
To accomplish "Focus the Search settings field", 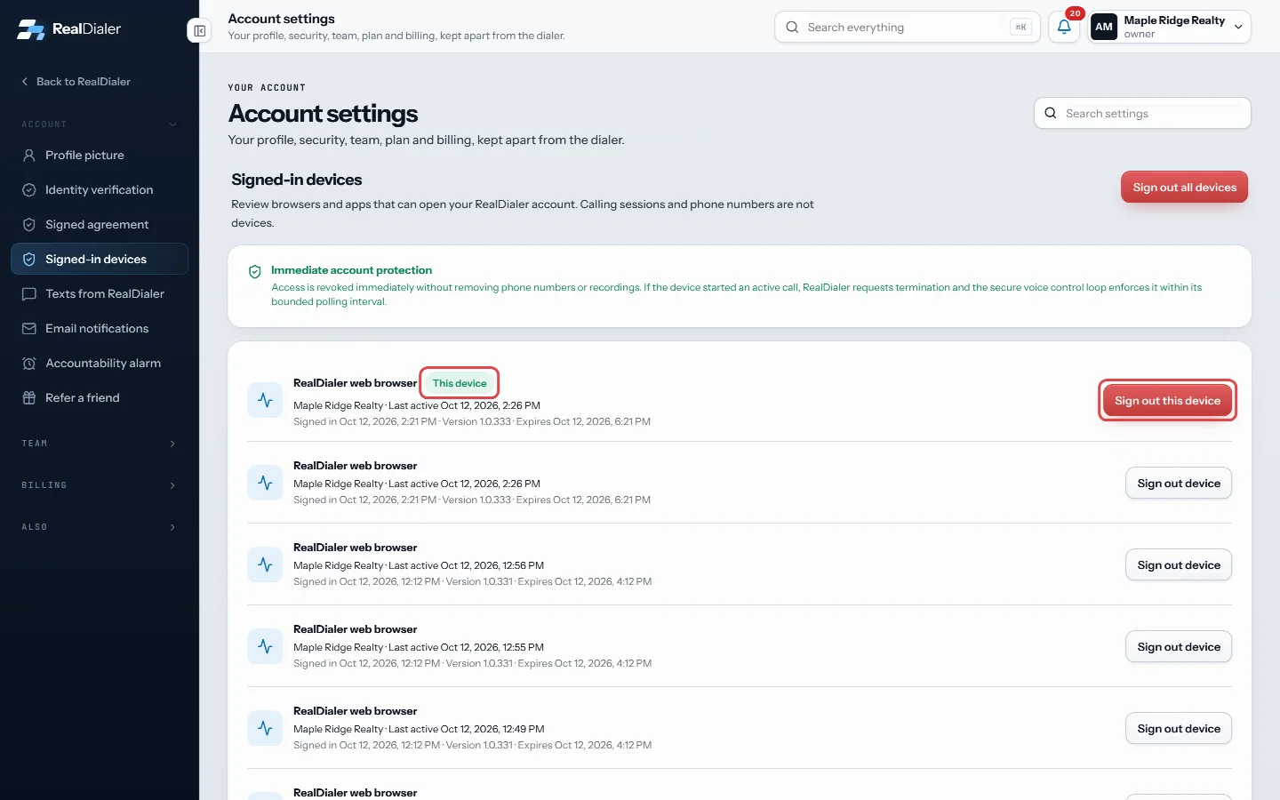I will [x=1142, y=113].
